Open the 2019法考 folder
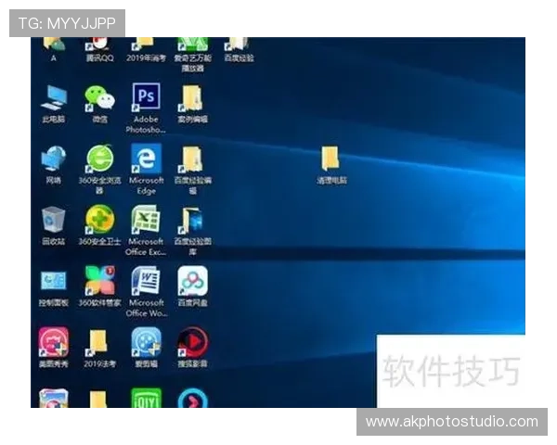This screenshot has height=445, width=557. (98, 342)
